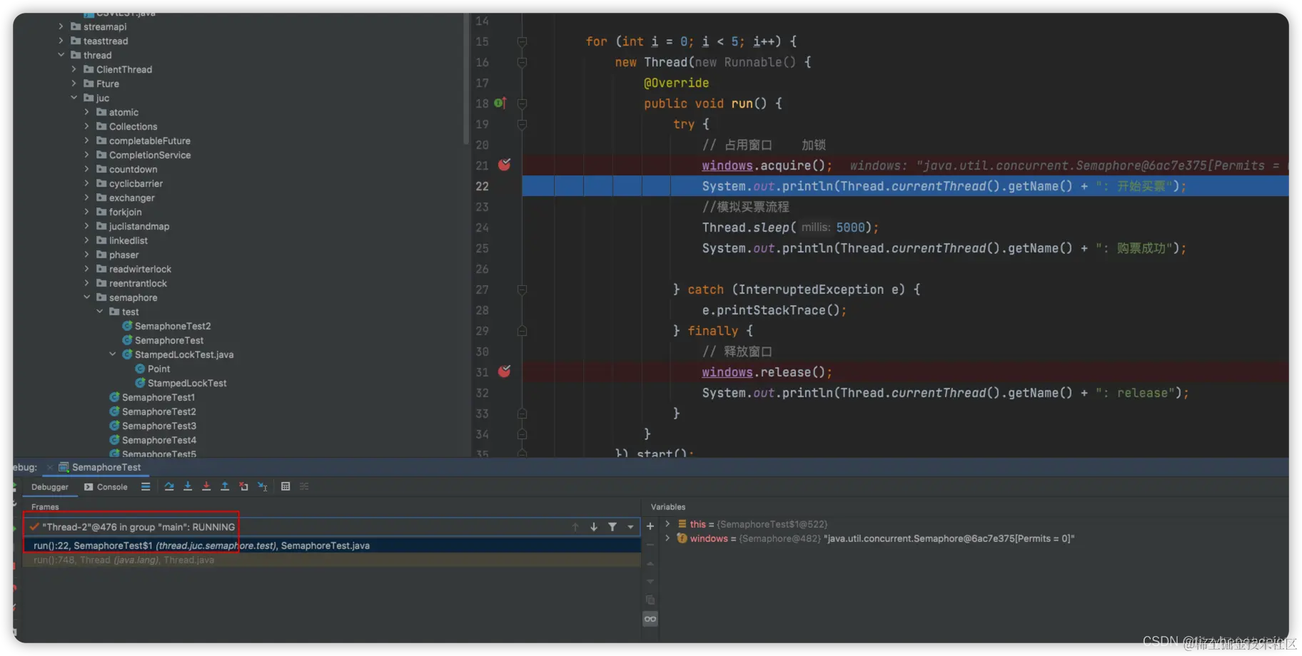Open SemaphoneTest2 class in project tree
1302x656 pixels.
pos(173,326)
